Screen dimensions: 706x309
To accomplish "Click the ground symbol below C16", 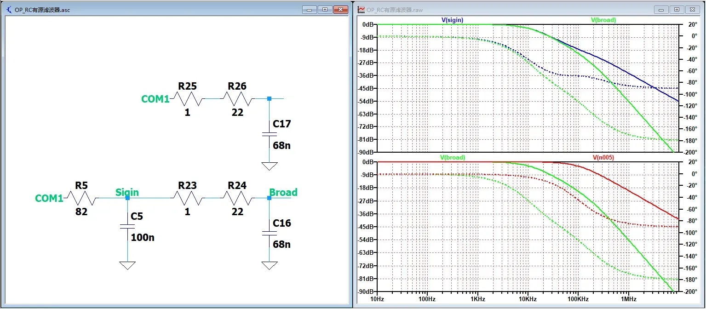I will 269,265.
